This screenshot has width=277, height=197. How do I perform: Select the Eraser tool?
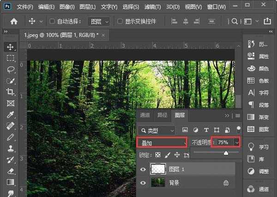pos(10,170)
